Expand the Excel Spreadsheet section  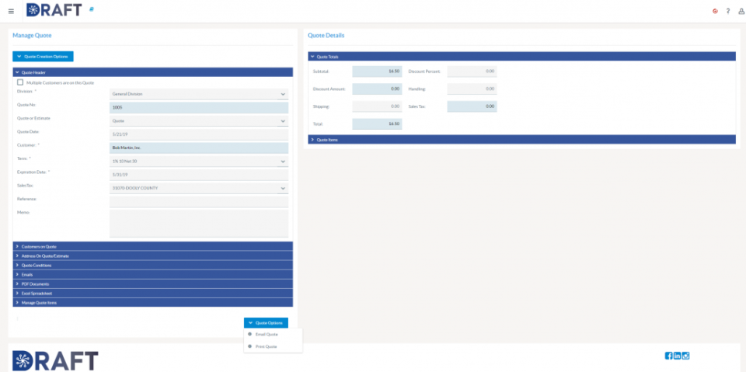coord(153,293)
